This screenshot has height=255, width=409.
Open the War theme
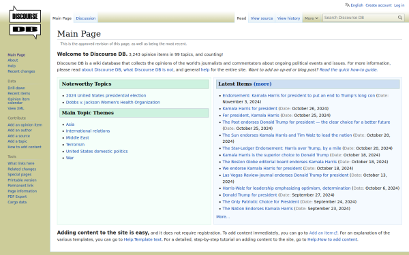(x=70, y=158)
